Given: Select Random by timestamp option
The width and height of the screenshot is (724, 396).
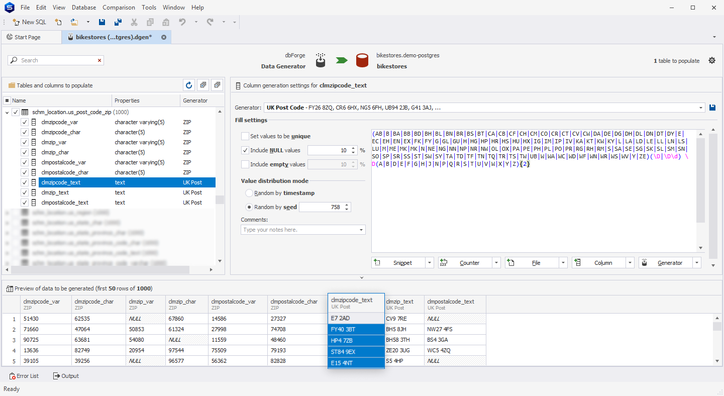Looking at the screenshot, I should (x=249, y=193).
